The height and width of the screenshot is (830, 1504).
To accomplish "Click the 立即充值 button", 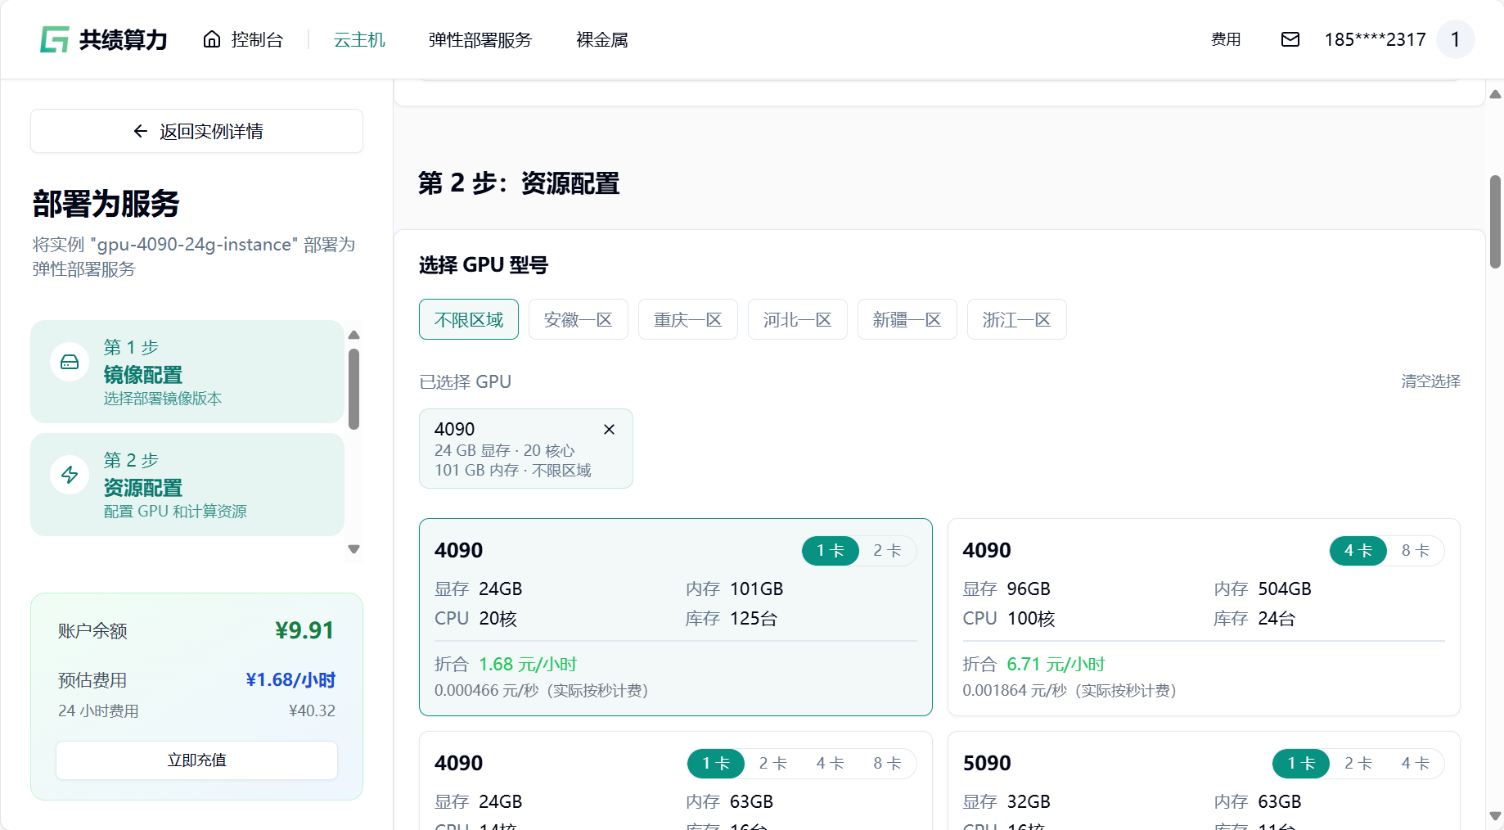I will click(196, 760).
